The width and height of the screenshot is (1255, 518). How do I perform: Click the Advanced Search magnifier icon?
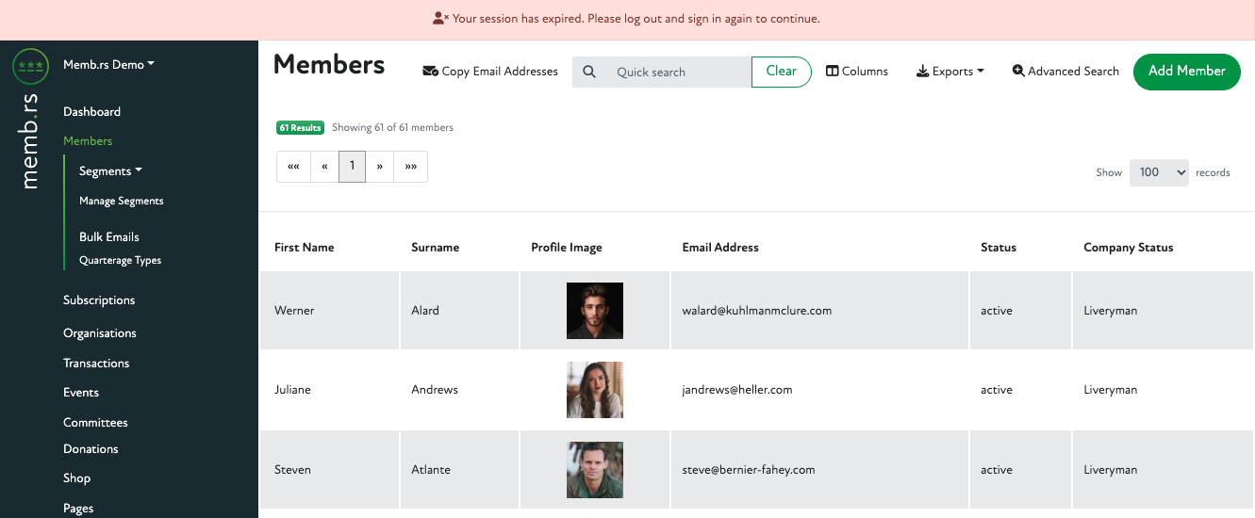coord(1018,72)
